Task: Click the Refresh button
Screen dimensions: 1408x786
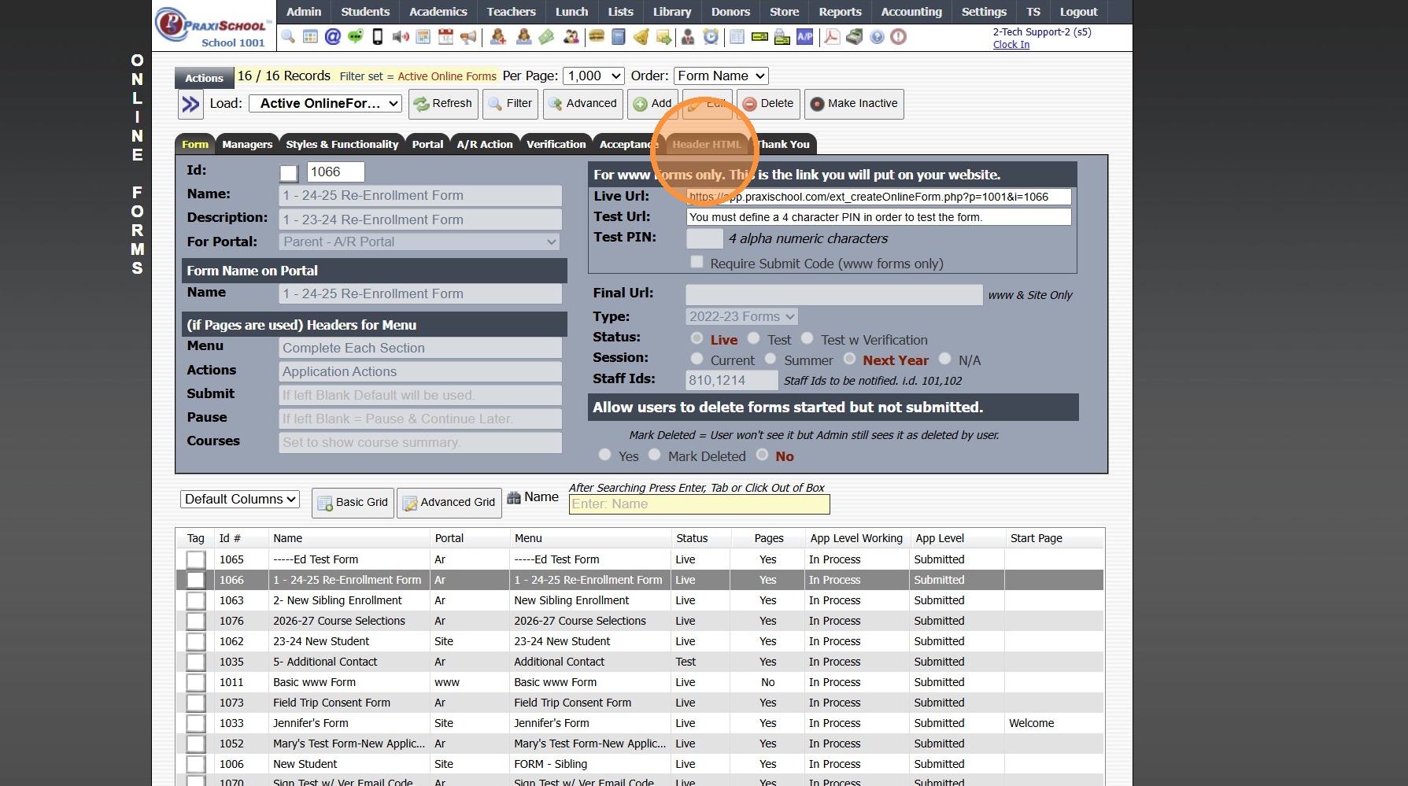Action: 443,103
